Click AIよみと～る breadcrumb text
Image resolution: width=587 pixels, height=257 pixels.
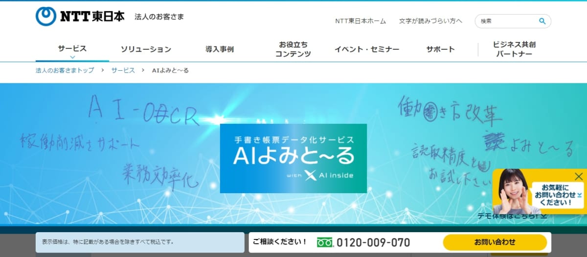[170, 70]
